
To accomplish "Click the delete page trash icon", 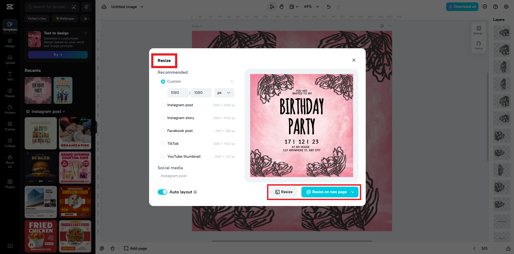I will pyautogui.click(x=113, y=248).
